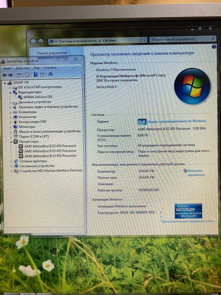Click the 'AMD Athlon(tm) II X3 455 Processor 3.30 GHz' value
This screenshot has height=295, width=221.
pyautogui.click(x=172, y=129)
